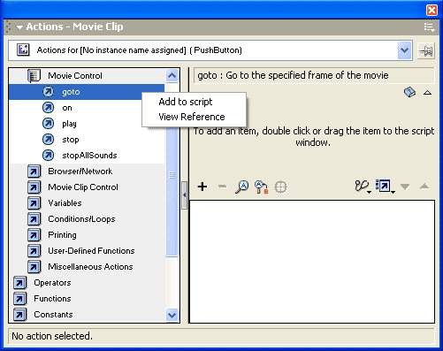Choose View Reference from context menu
This screenshot has width=443, height=351.
pyautogui.click(x=192, y=117)
